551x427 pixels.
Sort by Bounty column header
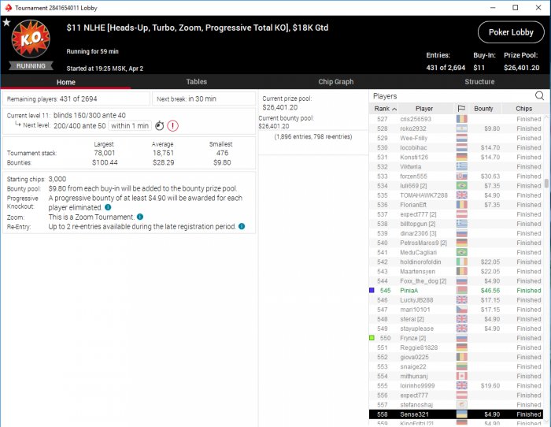pyautogui.click(x=483, y=109)
